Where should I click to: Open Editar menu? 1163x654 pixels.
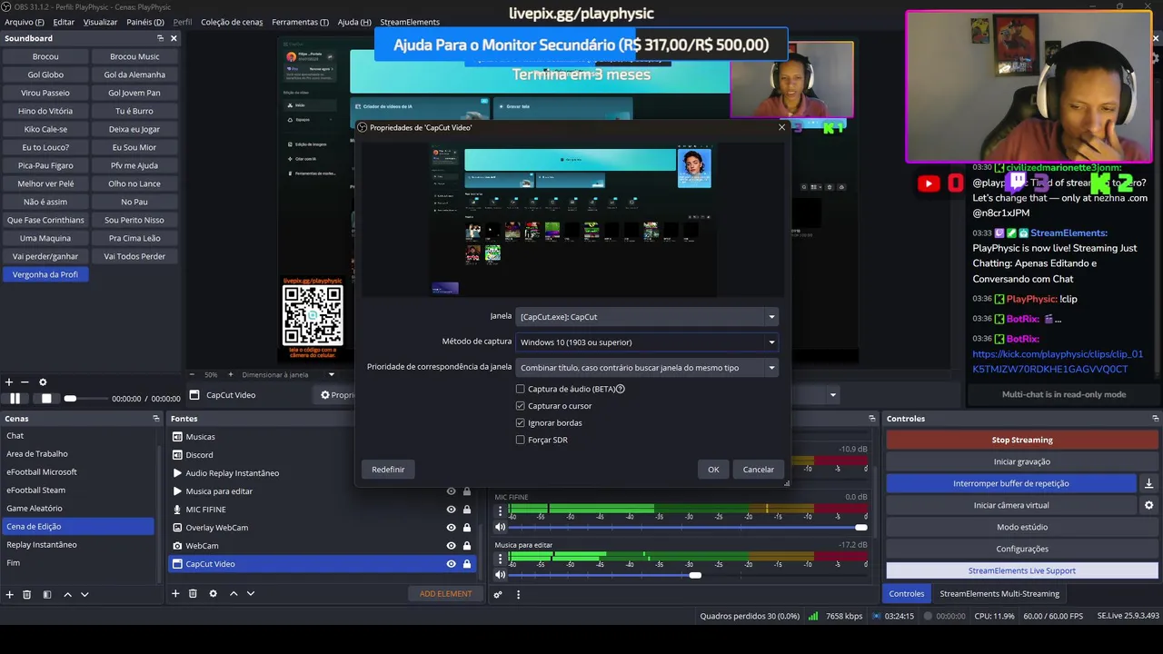(64, 22)
